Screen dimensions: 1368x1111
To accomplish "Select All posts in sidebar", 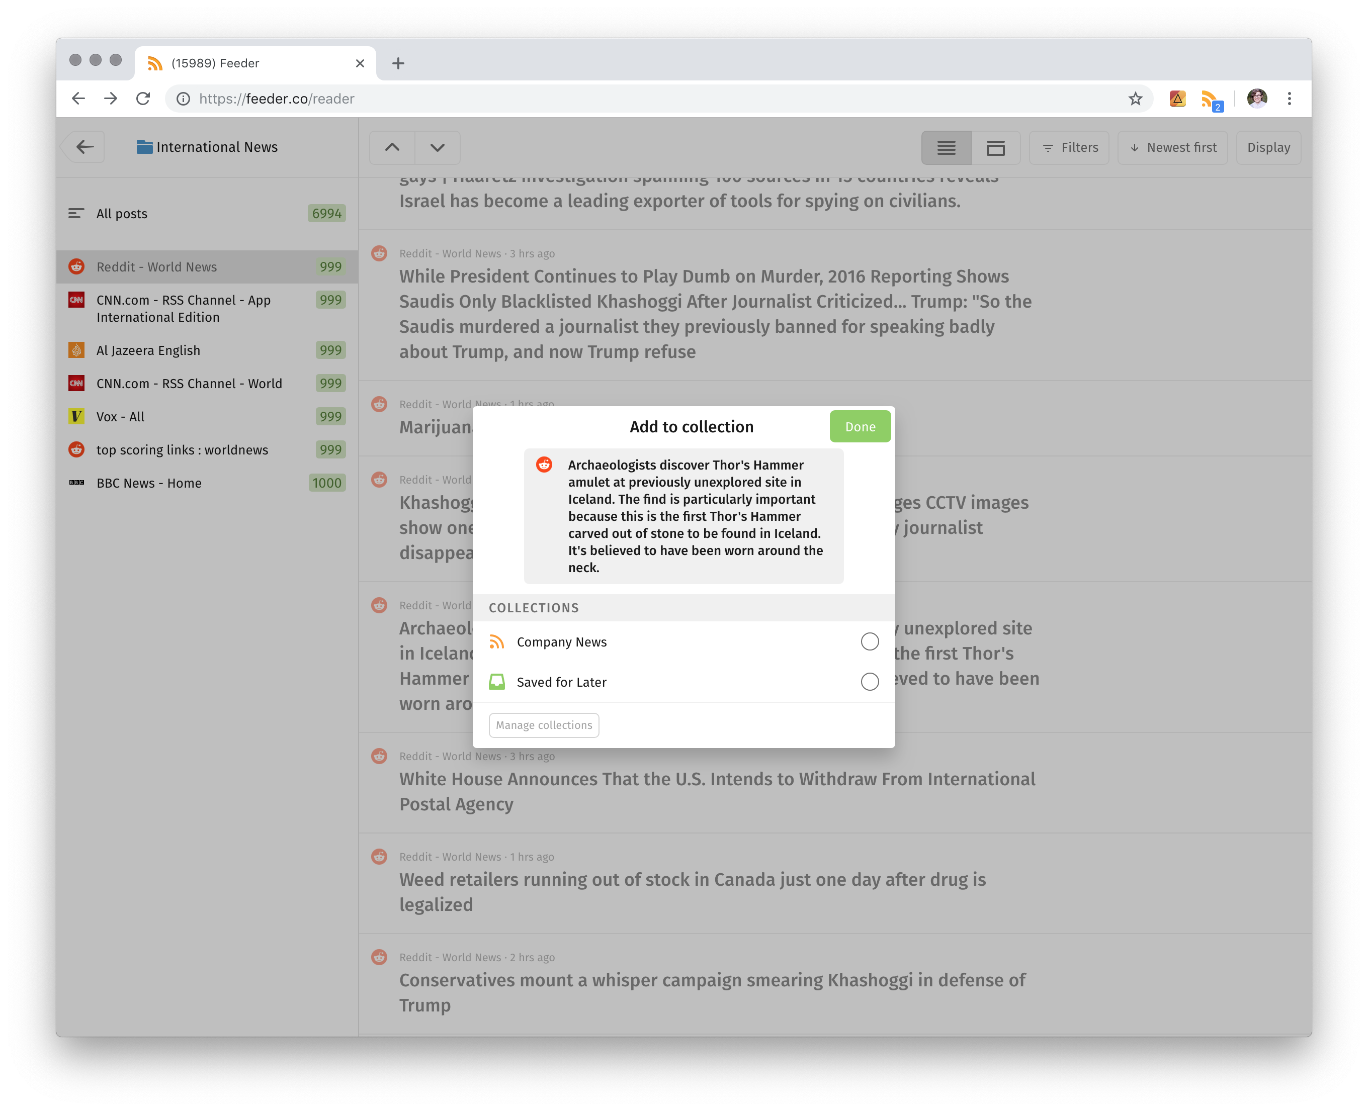I will pyautogui.click(x=207, y=214).
